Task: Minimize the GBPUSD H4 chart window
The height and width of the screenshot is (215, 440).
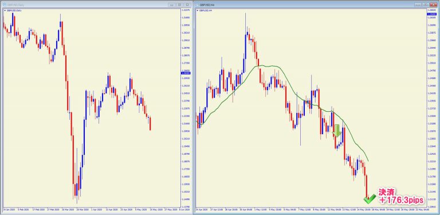Action: tap(418, 5)
